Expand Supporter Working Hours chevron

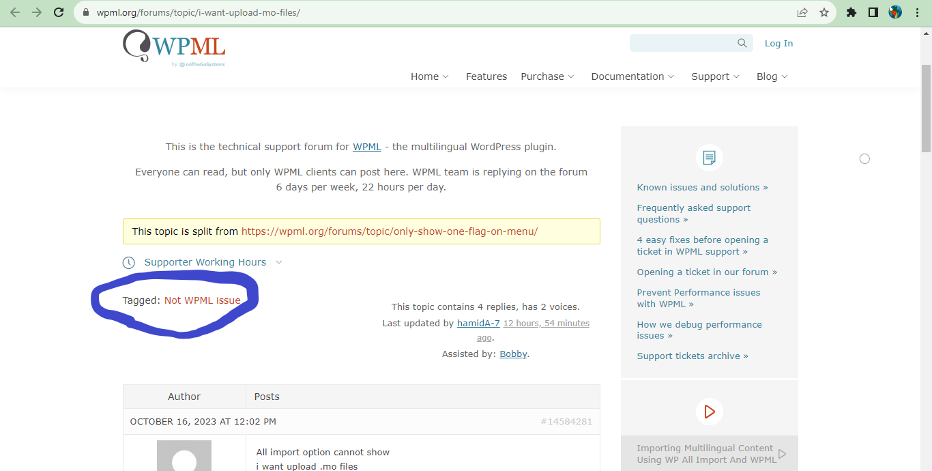coord(279,262)
